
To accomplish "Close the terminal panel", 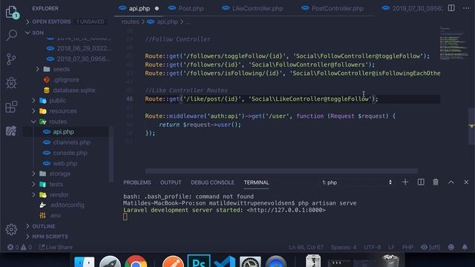I will click(466, 182).
